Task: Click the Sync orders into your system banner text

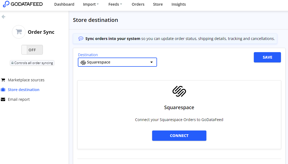Action: pos(180,39)
